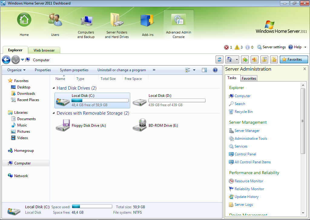
Task: Go to Computers and Backup
Action: pyautogui.click(x=86, y=26)
